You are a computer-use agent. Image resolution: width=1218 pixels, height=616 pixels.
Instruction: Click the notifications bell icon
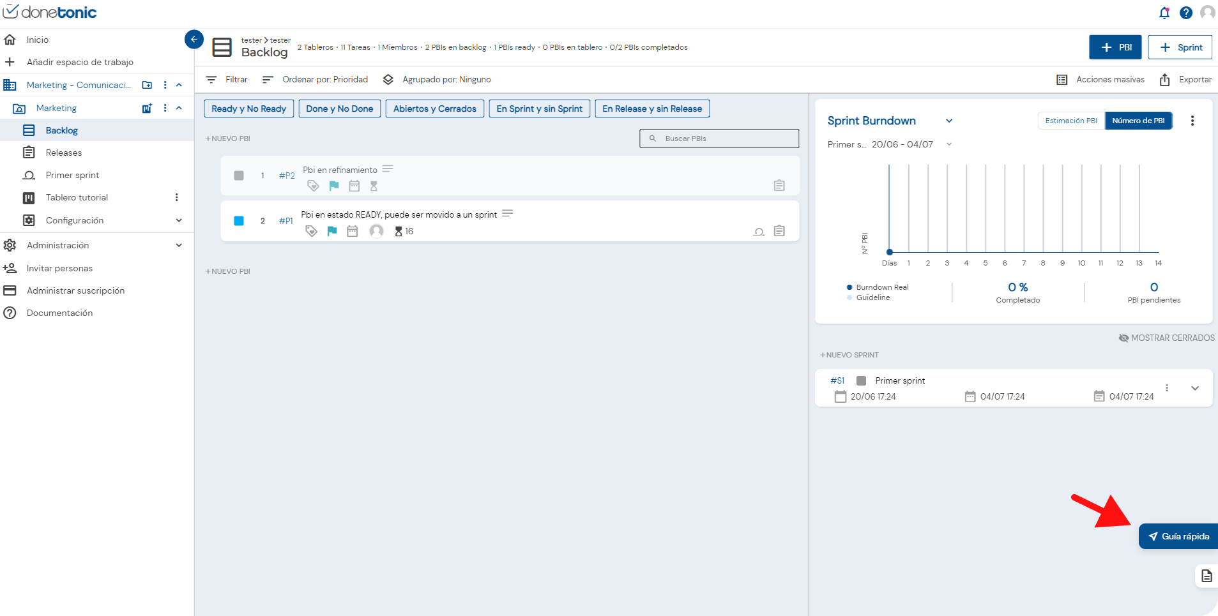coord(1164,13)
